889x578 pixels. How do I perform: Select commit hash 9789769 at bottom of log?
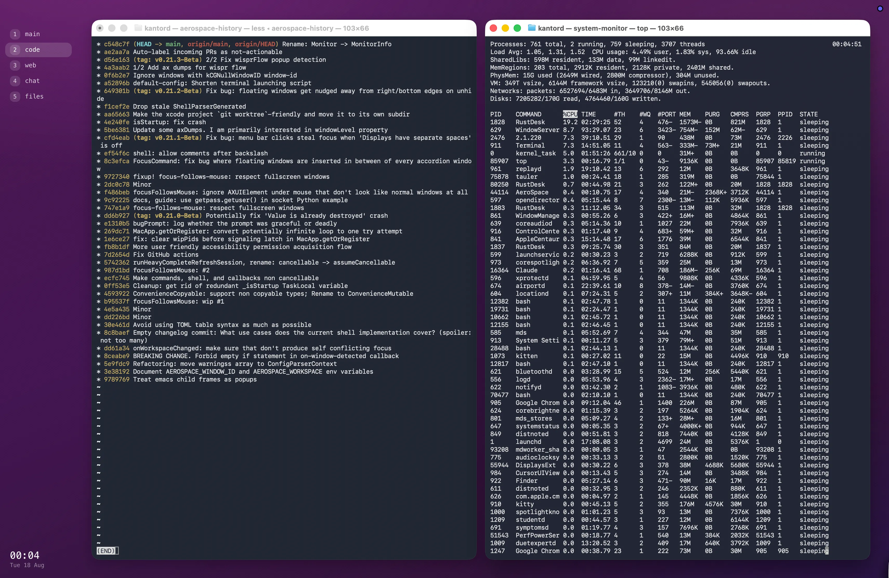[x=116, y=379]
